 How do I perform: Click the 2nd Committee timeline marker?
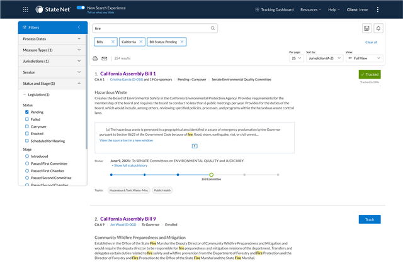coord(212,175)
